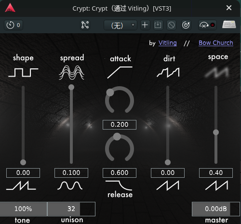Click the release curve icon

(119, 185)
